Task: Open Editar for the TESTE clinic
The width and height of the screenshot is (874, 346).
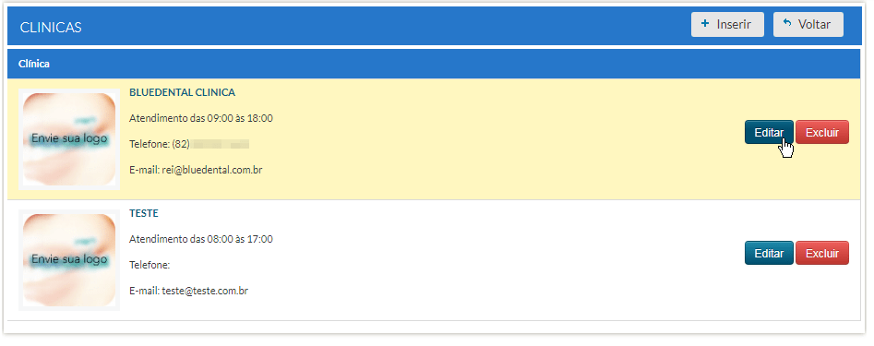Action: (x=769, y=253)
